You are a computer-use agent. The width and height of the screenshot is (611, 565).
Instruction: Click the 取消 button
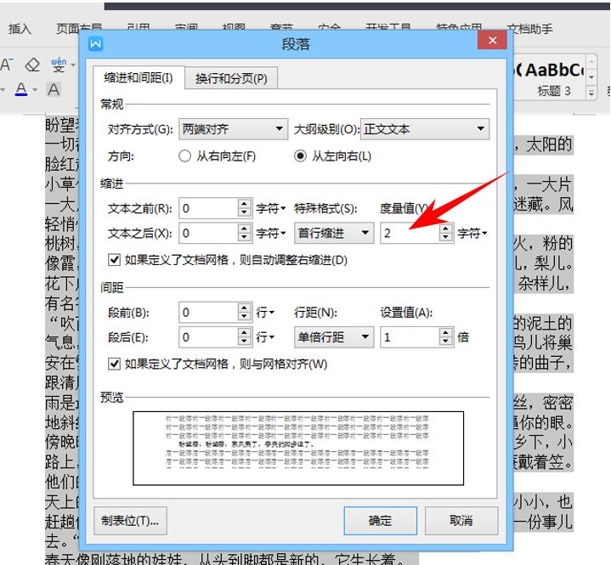(461, 521)
